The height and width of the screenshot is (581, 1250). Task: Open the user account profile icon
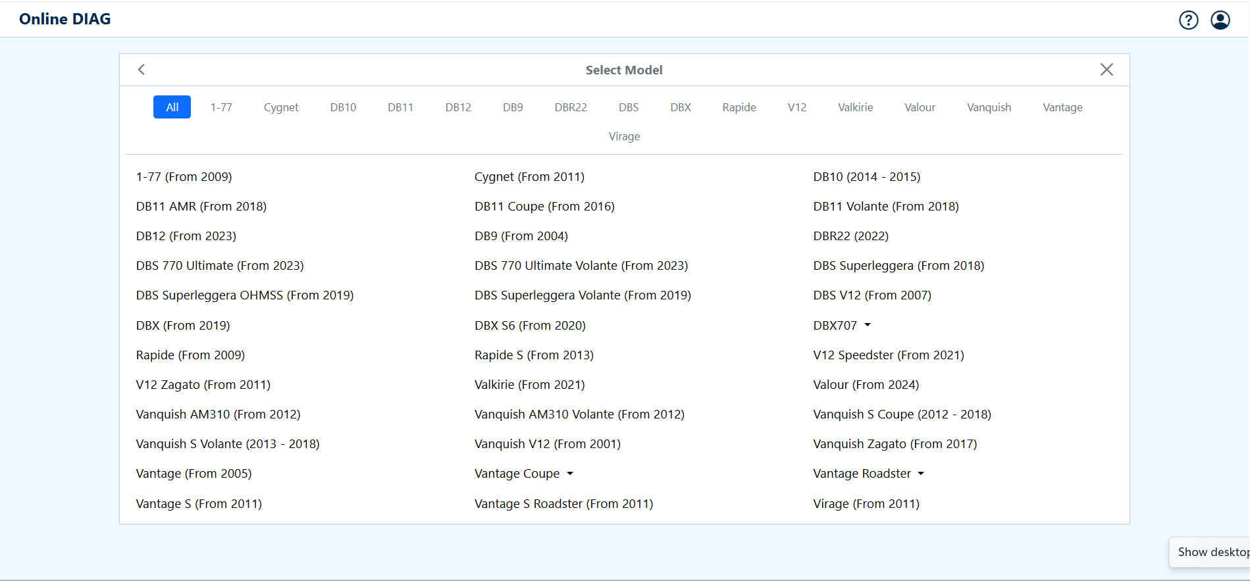[1220, 20]
